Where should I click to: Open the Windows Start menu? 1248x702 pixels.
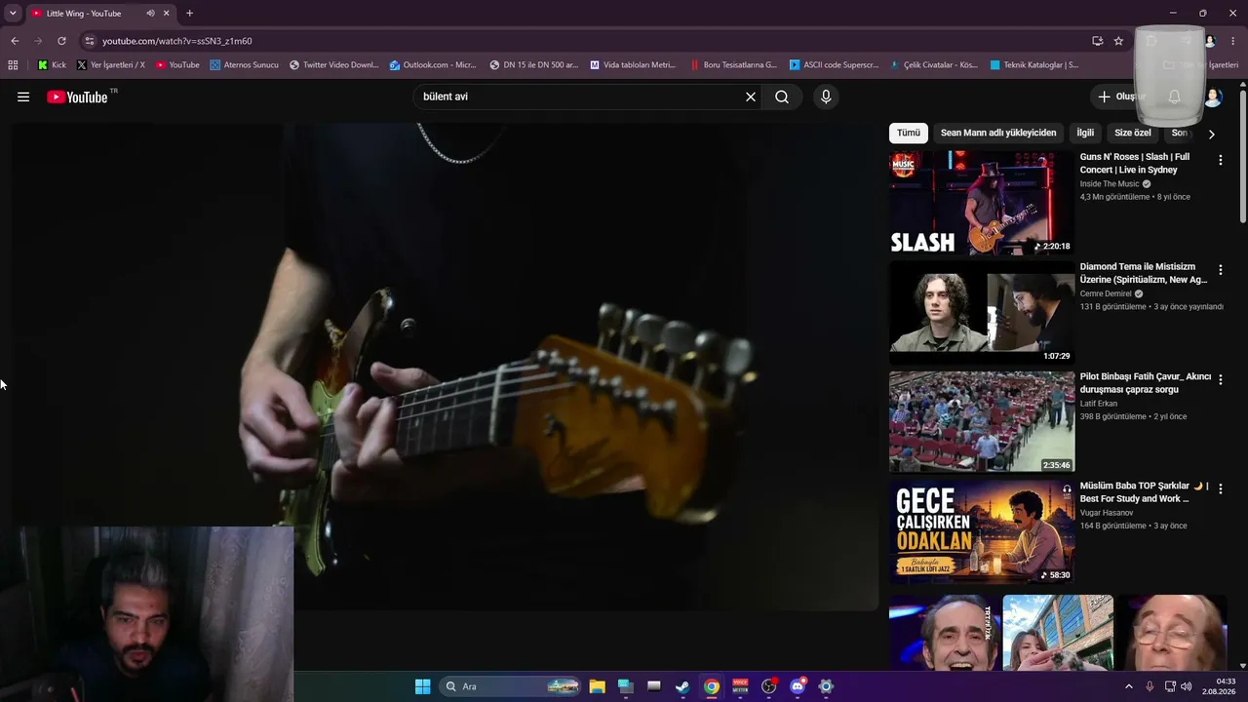(422, 686)
